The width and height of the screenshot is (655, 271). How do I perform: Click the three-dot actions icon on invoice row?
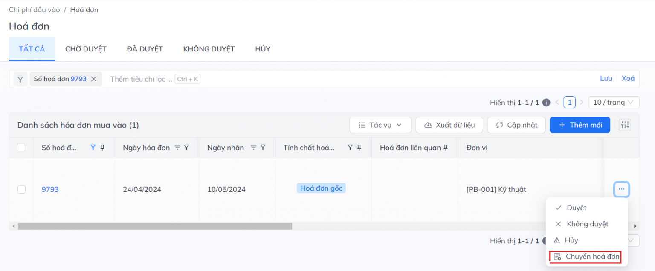point(621,189)
